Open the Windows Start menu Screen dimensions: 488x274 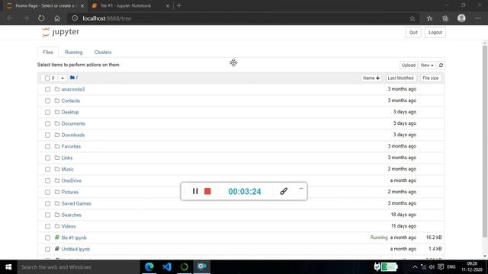[8, 267]
